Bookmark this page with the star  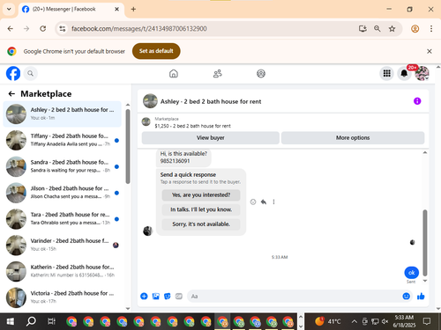click(392, 29)
